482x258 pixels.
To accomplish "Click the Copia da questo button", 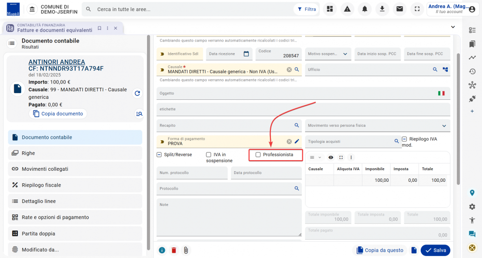I will tap(380, 250).
